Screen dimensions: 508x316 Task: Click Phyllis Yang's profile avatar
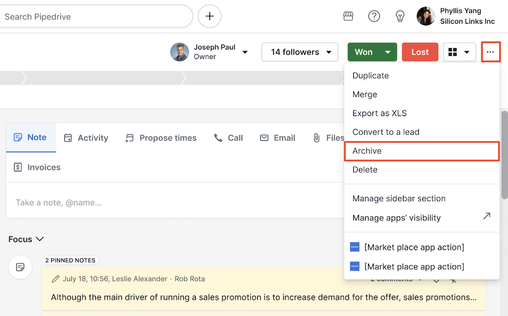[426, 16]
